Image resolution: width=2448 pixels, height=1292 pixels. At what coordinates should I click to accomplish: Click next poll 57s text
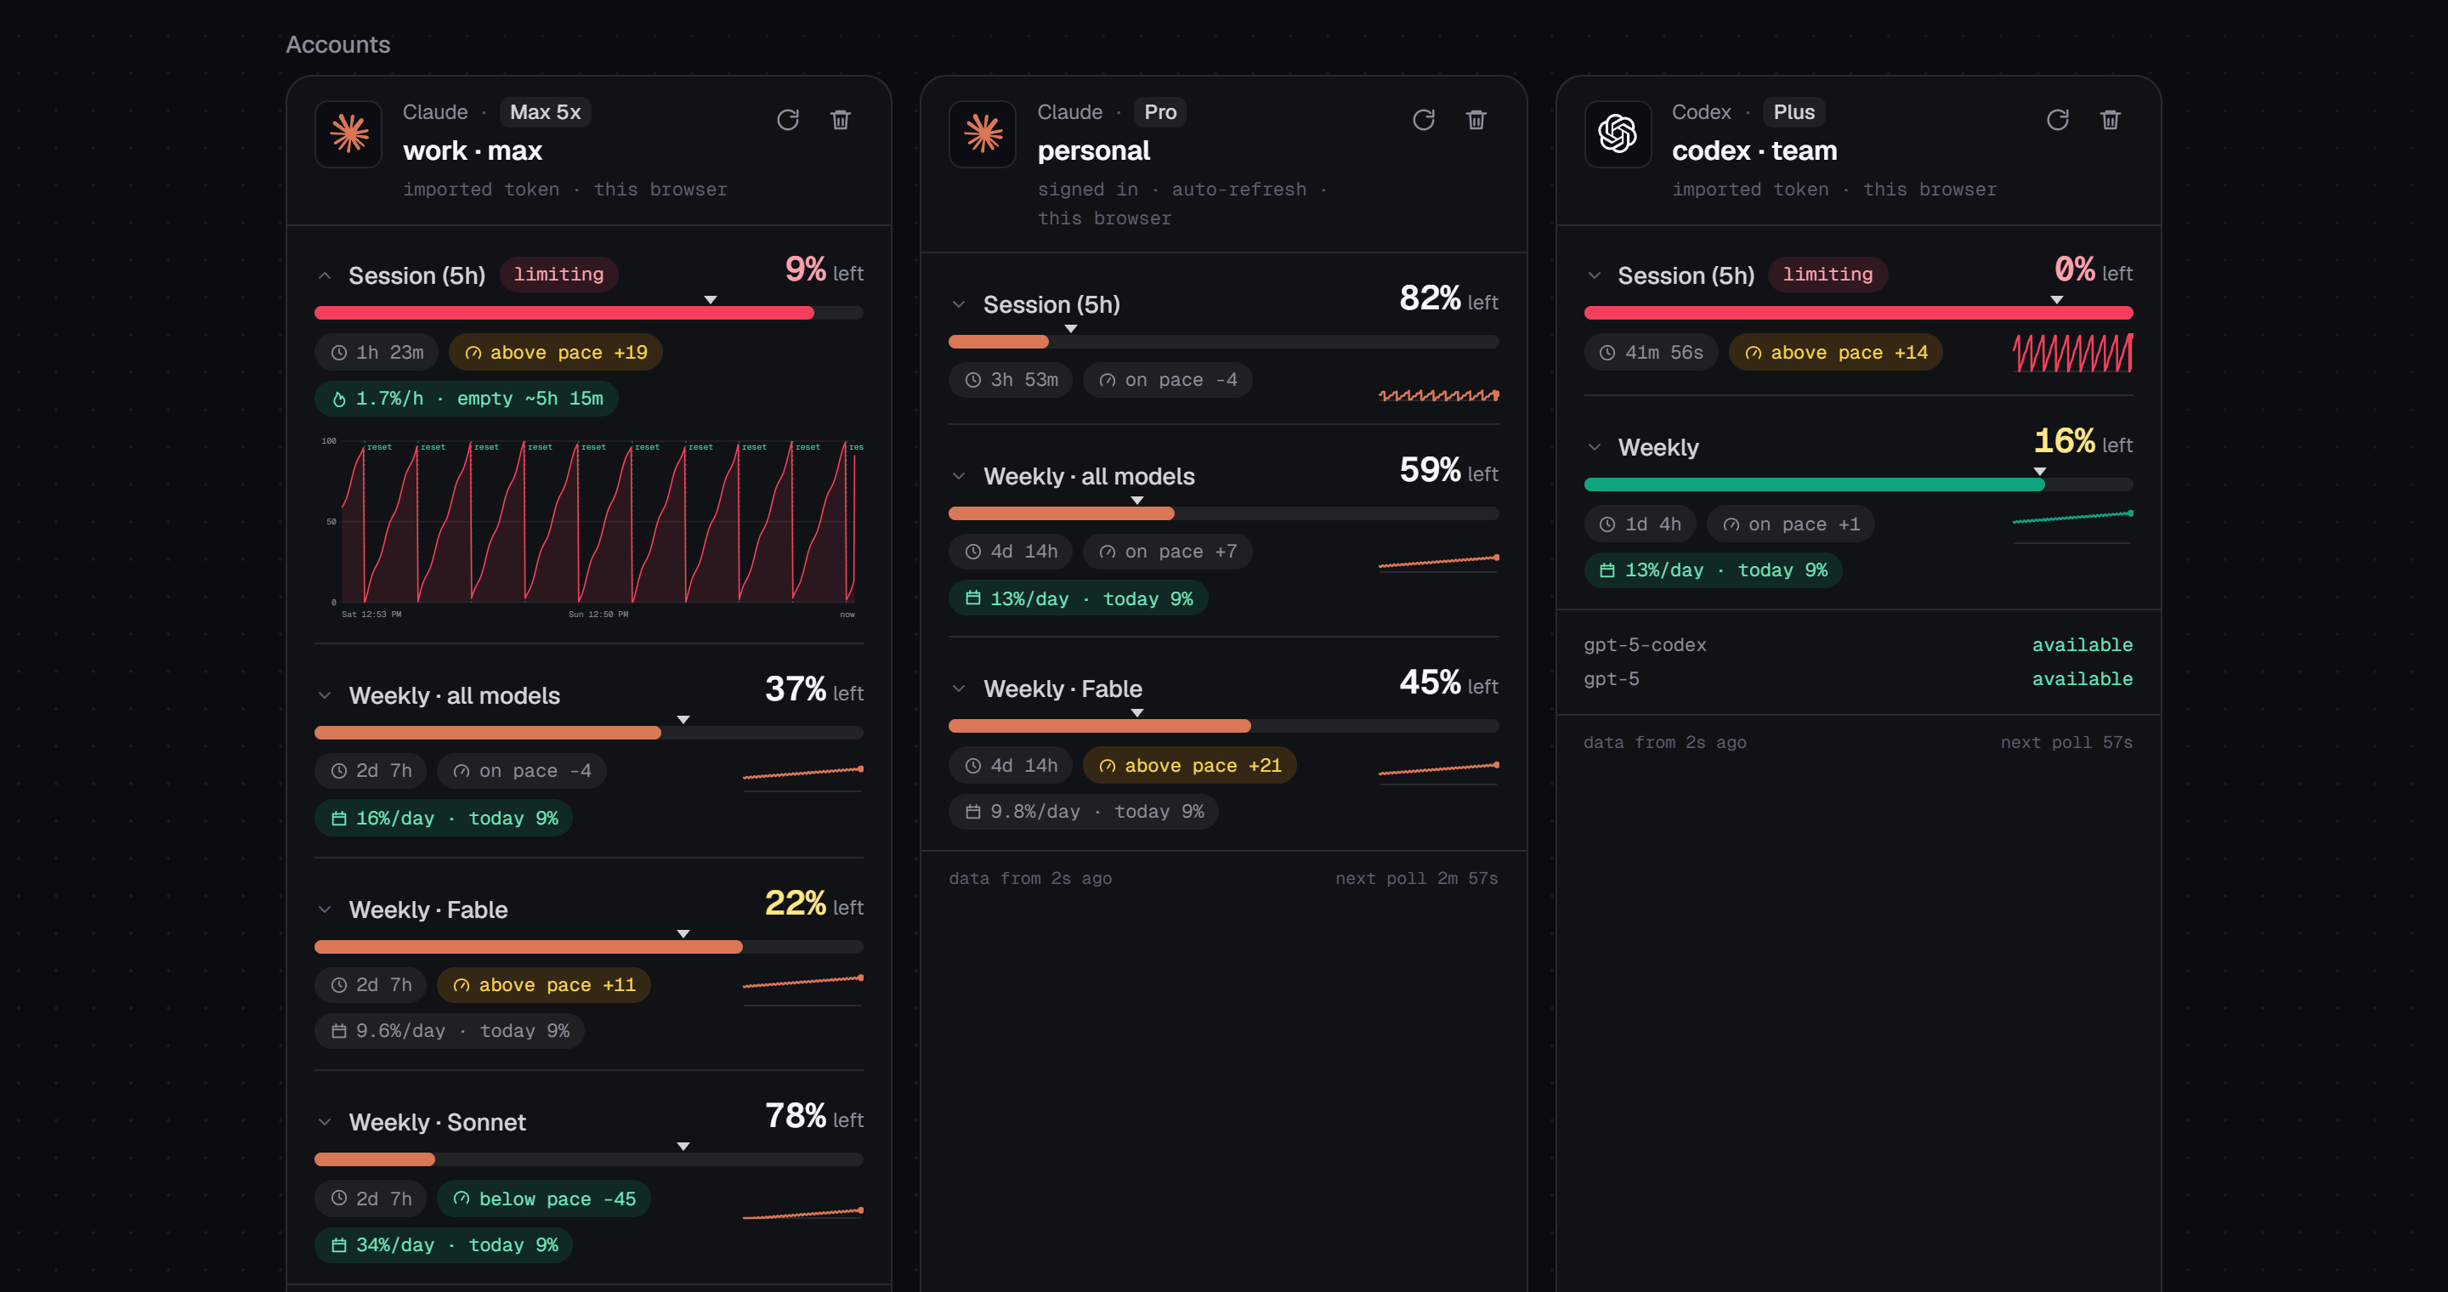pyautogui.click(x=2066, y=742)
